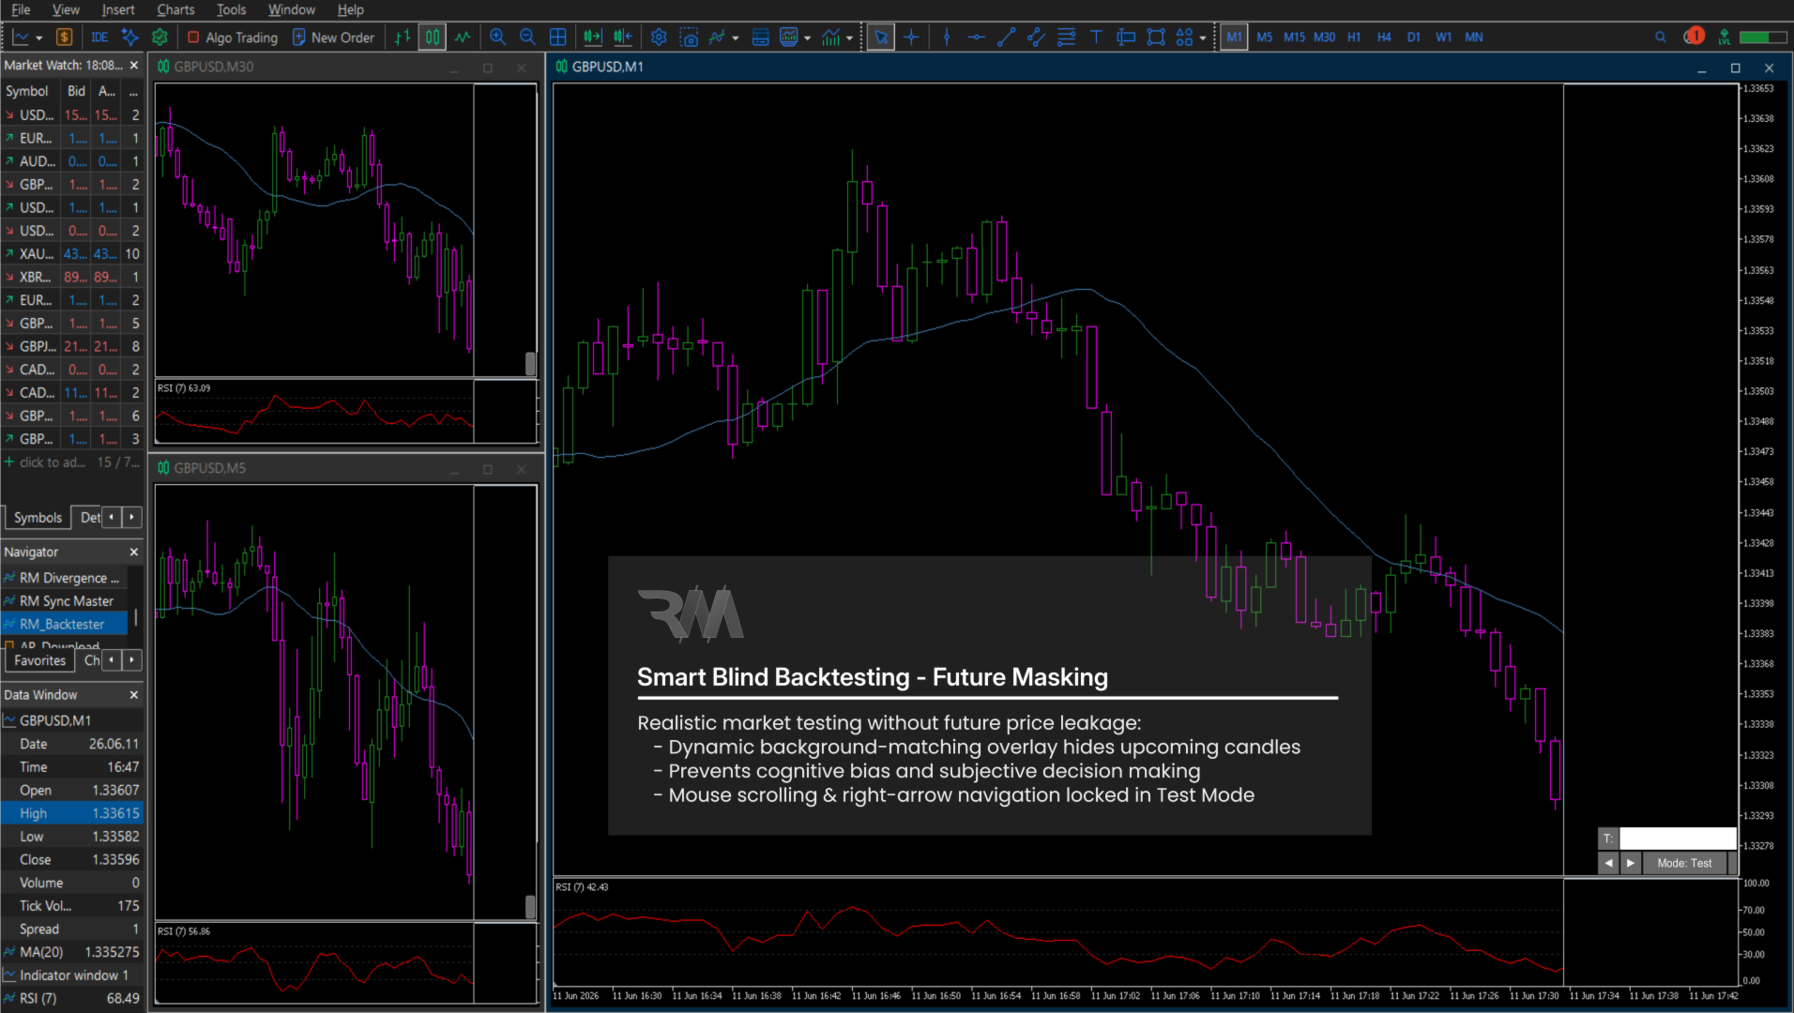Image resolution: width=1794 pixels, height=1013 pixels.
Task: Select the crosshair cursor tool
Action: 910,38
